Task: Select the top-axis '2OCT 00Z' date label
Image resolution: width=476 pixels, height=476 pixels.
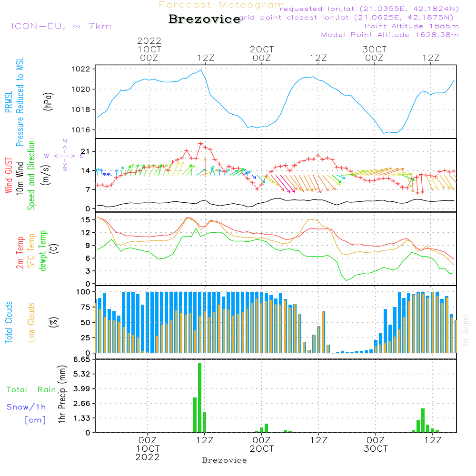Action: (262, 53)
